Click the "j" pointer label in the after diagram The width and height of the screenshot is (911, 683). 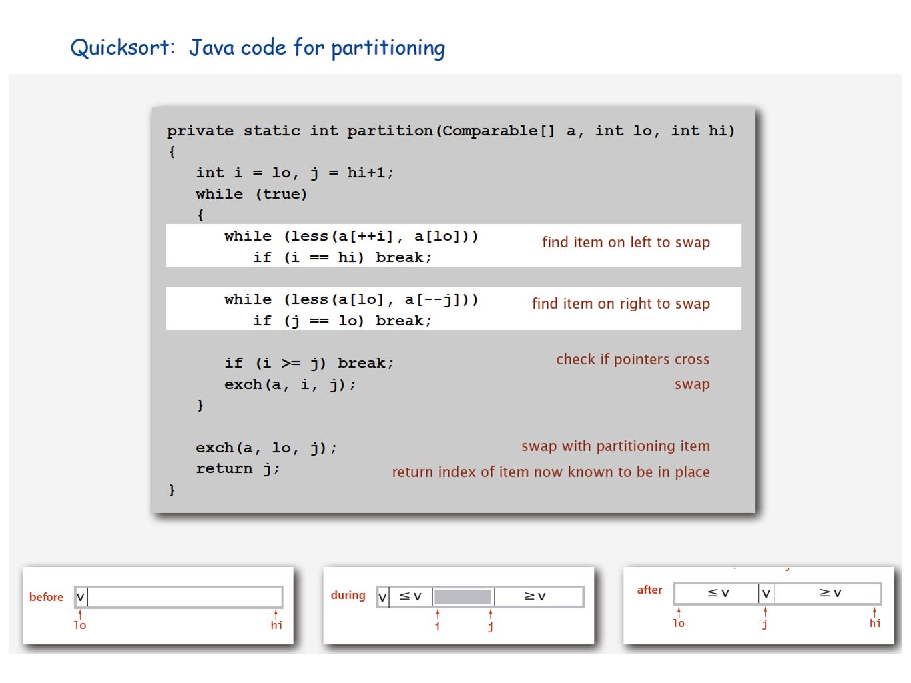765,624
